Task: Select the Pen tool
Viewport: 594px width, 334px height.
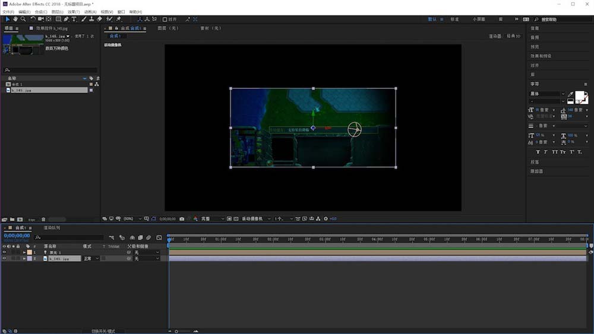Action: (66, 19)
